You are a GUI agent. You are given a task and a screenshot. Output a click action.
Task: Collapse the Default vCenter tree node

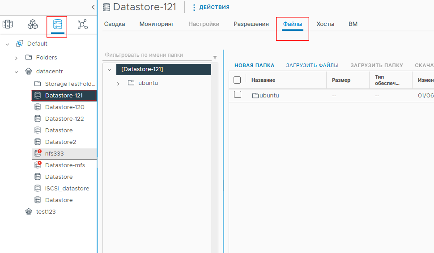coord(8,44)
